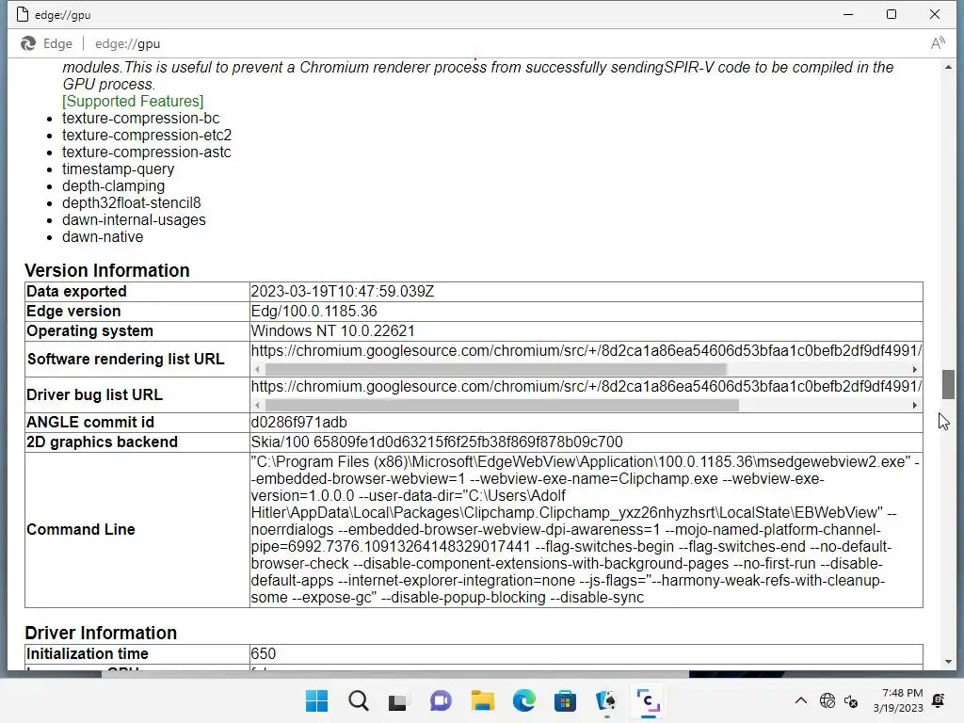Viewport: 964px width, 723px height.
Task: Click depth32float-stencil8 list item
Action: click(132, 203)
